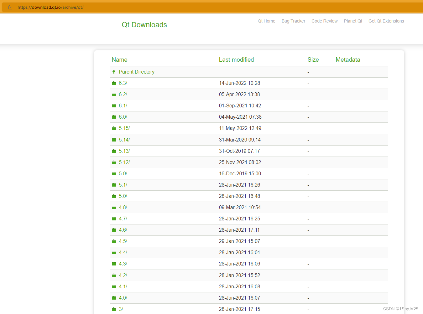Click the Qt Downloads title link

(144, 25)
